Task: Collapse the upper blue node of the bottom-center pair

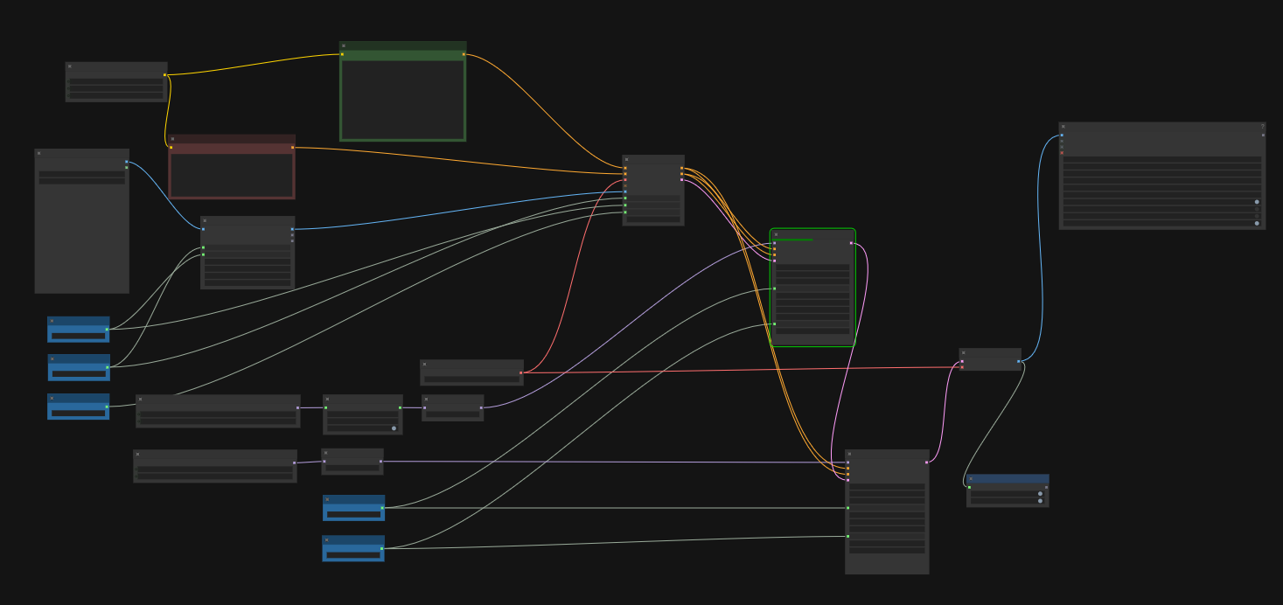Action: (327, 499)
